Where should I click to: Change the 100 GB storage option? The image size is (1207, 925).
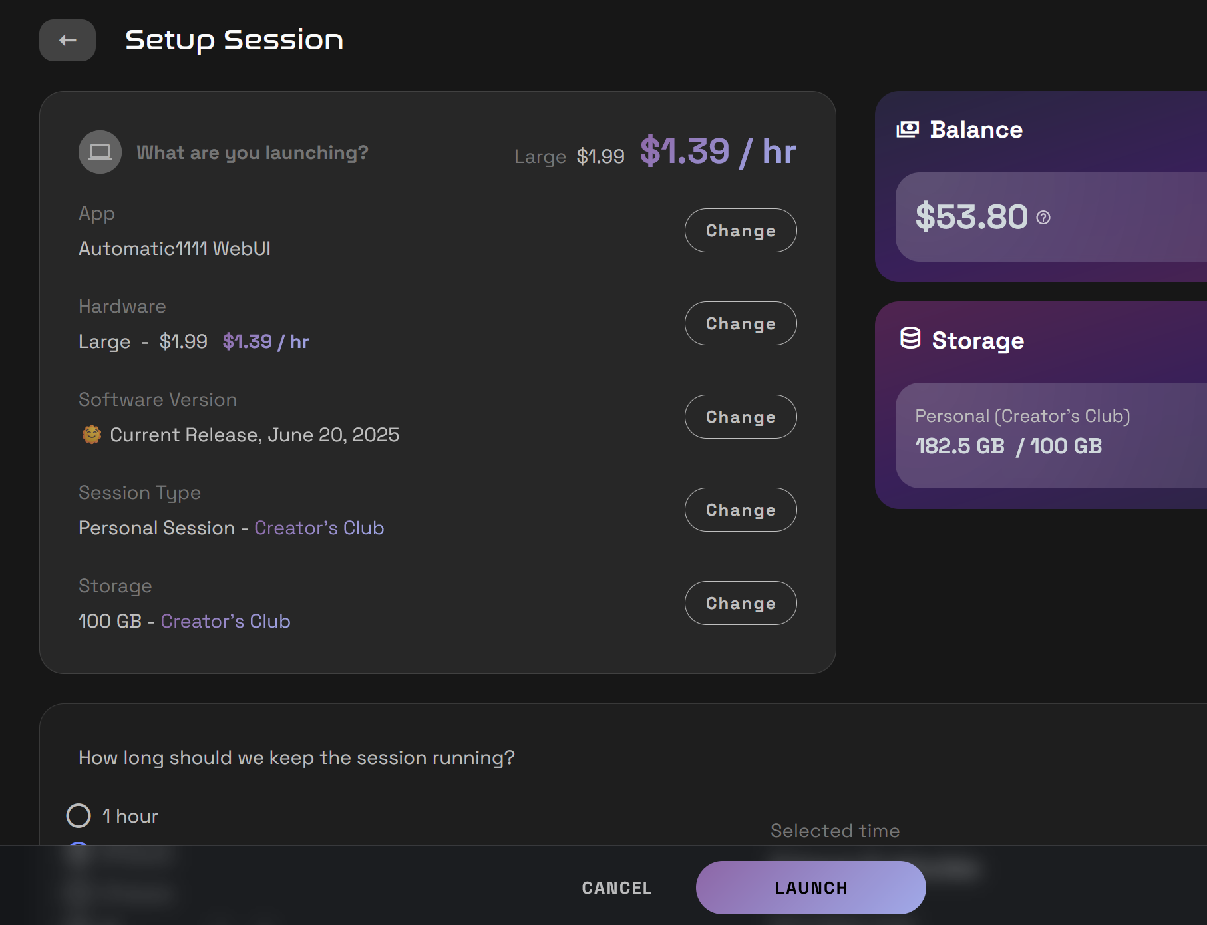pos(740,603)
